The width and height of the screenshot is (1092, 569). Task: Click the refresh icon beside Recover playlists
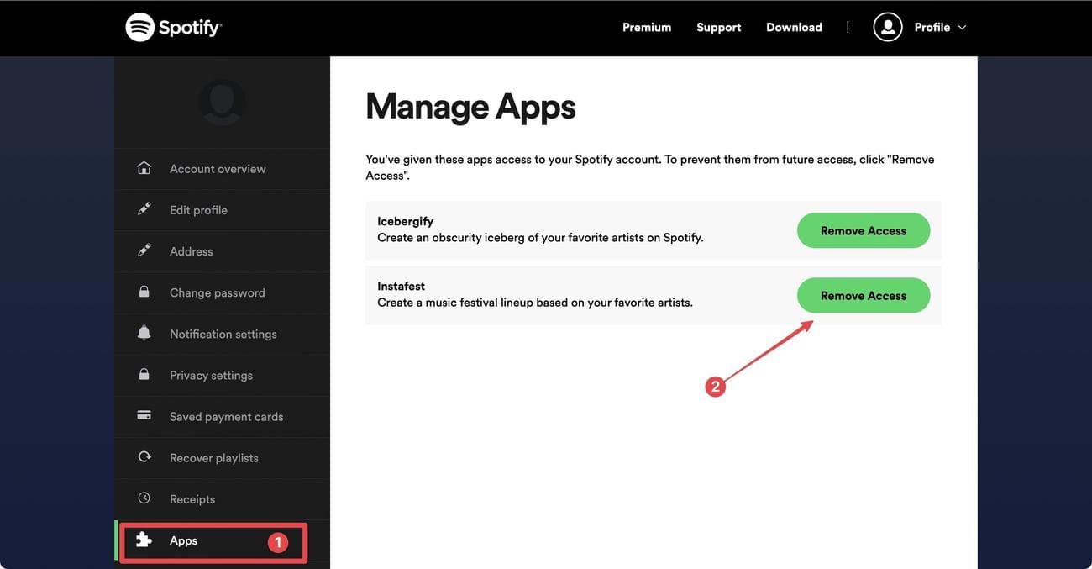(x=144, y=456)
